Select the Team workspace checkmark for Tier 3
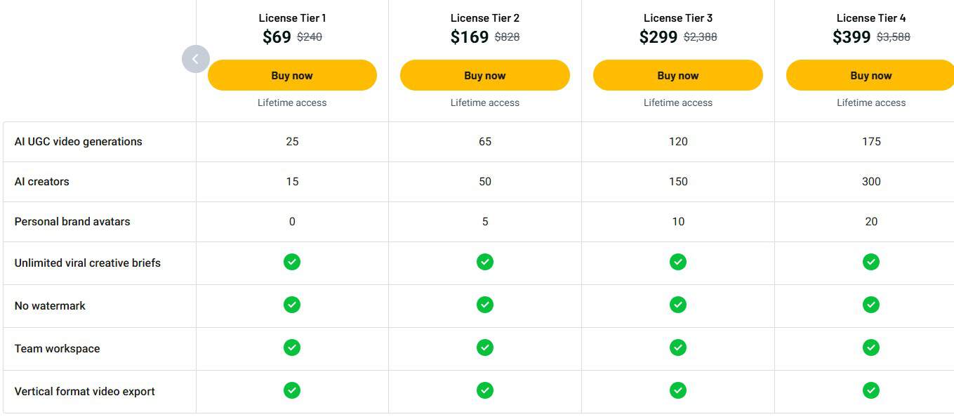 pyautogui.click(x=677, y=347)
